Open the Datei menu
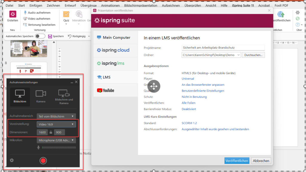 pyautogui.click(x=9, y=5)
